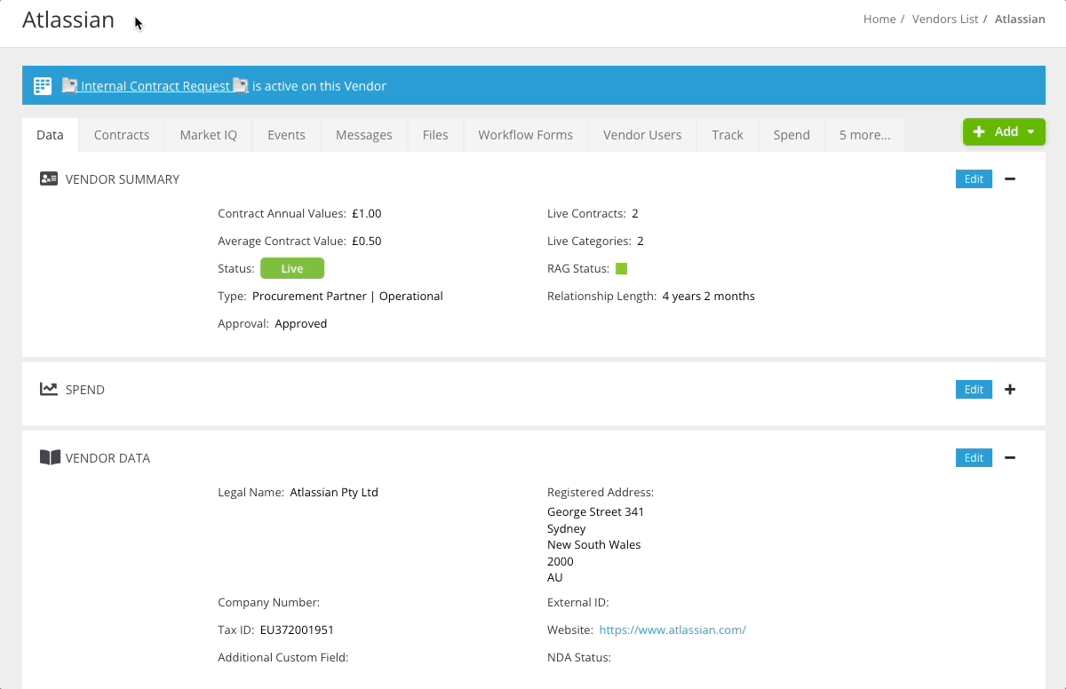
Task: Collapse the Vendor Data section
Action: (1010, 457)
